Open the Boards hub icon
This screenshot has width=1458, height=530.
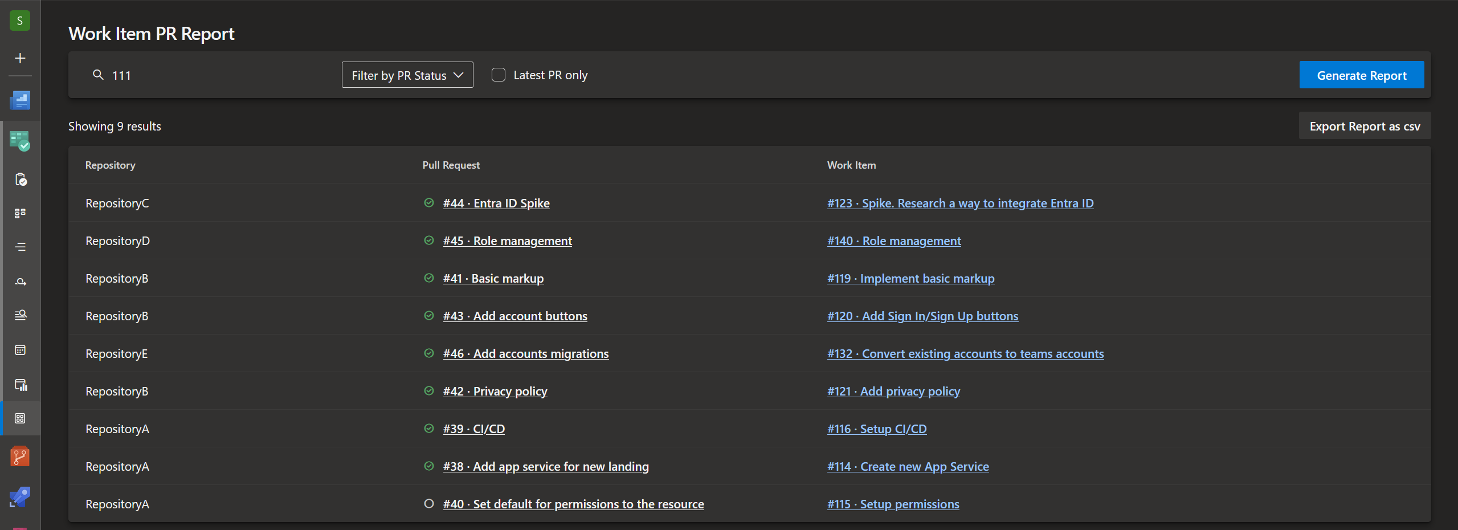20,141
